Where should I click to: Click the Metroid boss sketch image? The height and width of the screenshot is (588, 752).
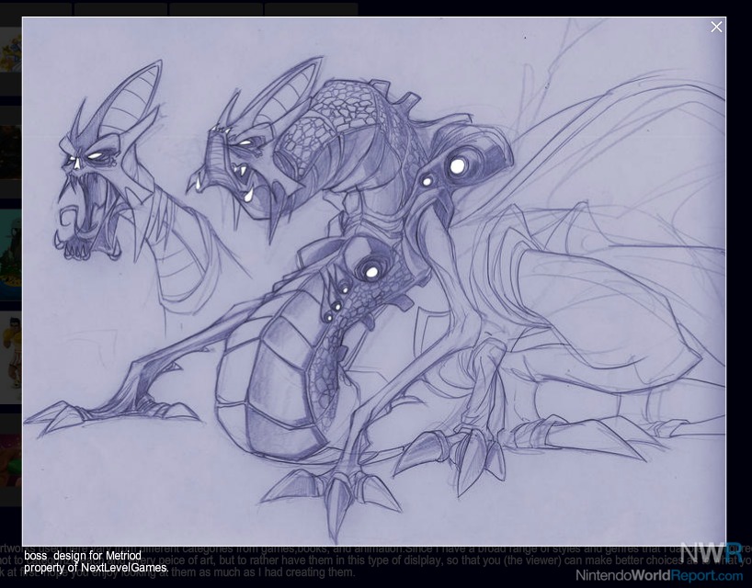point(374,282)
